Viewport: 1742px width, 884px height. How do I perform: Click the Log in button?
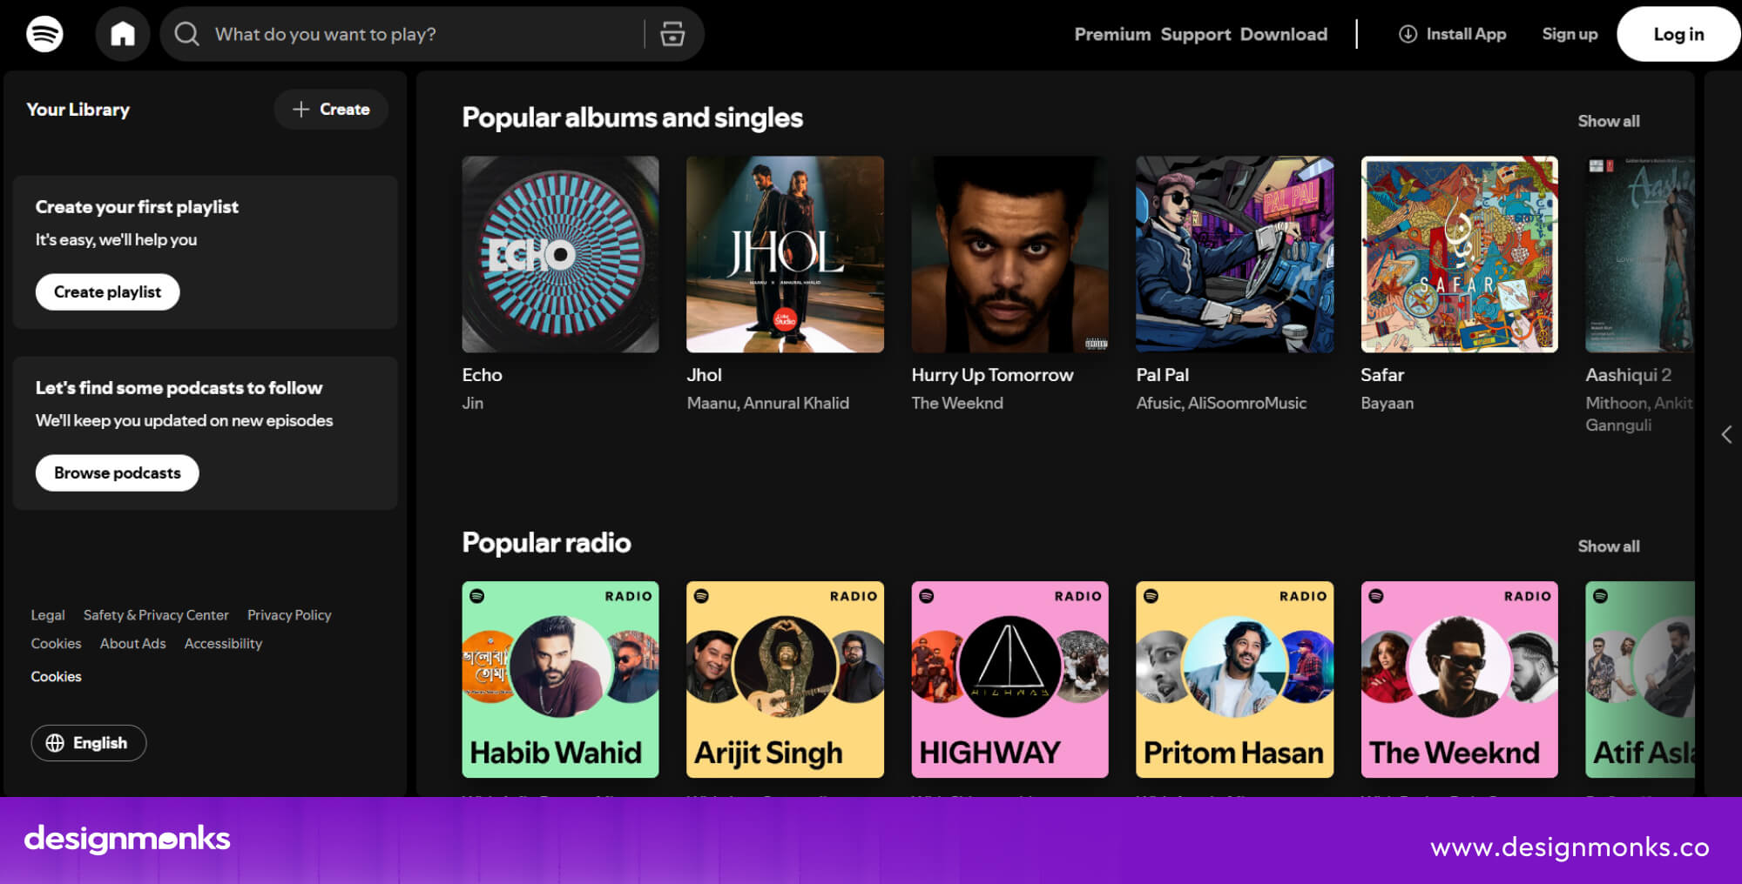(x=1678, y=34)
